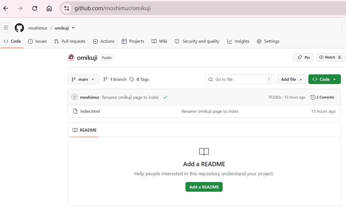The image size is (346, 211).
Task: Pin this repository with the Pin button
Action: point(304,57)
